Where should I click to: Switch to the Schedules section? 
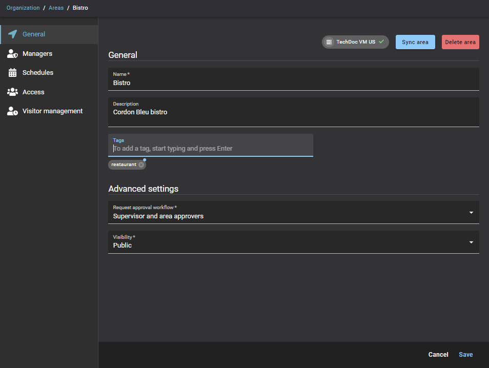point(38,73)
